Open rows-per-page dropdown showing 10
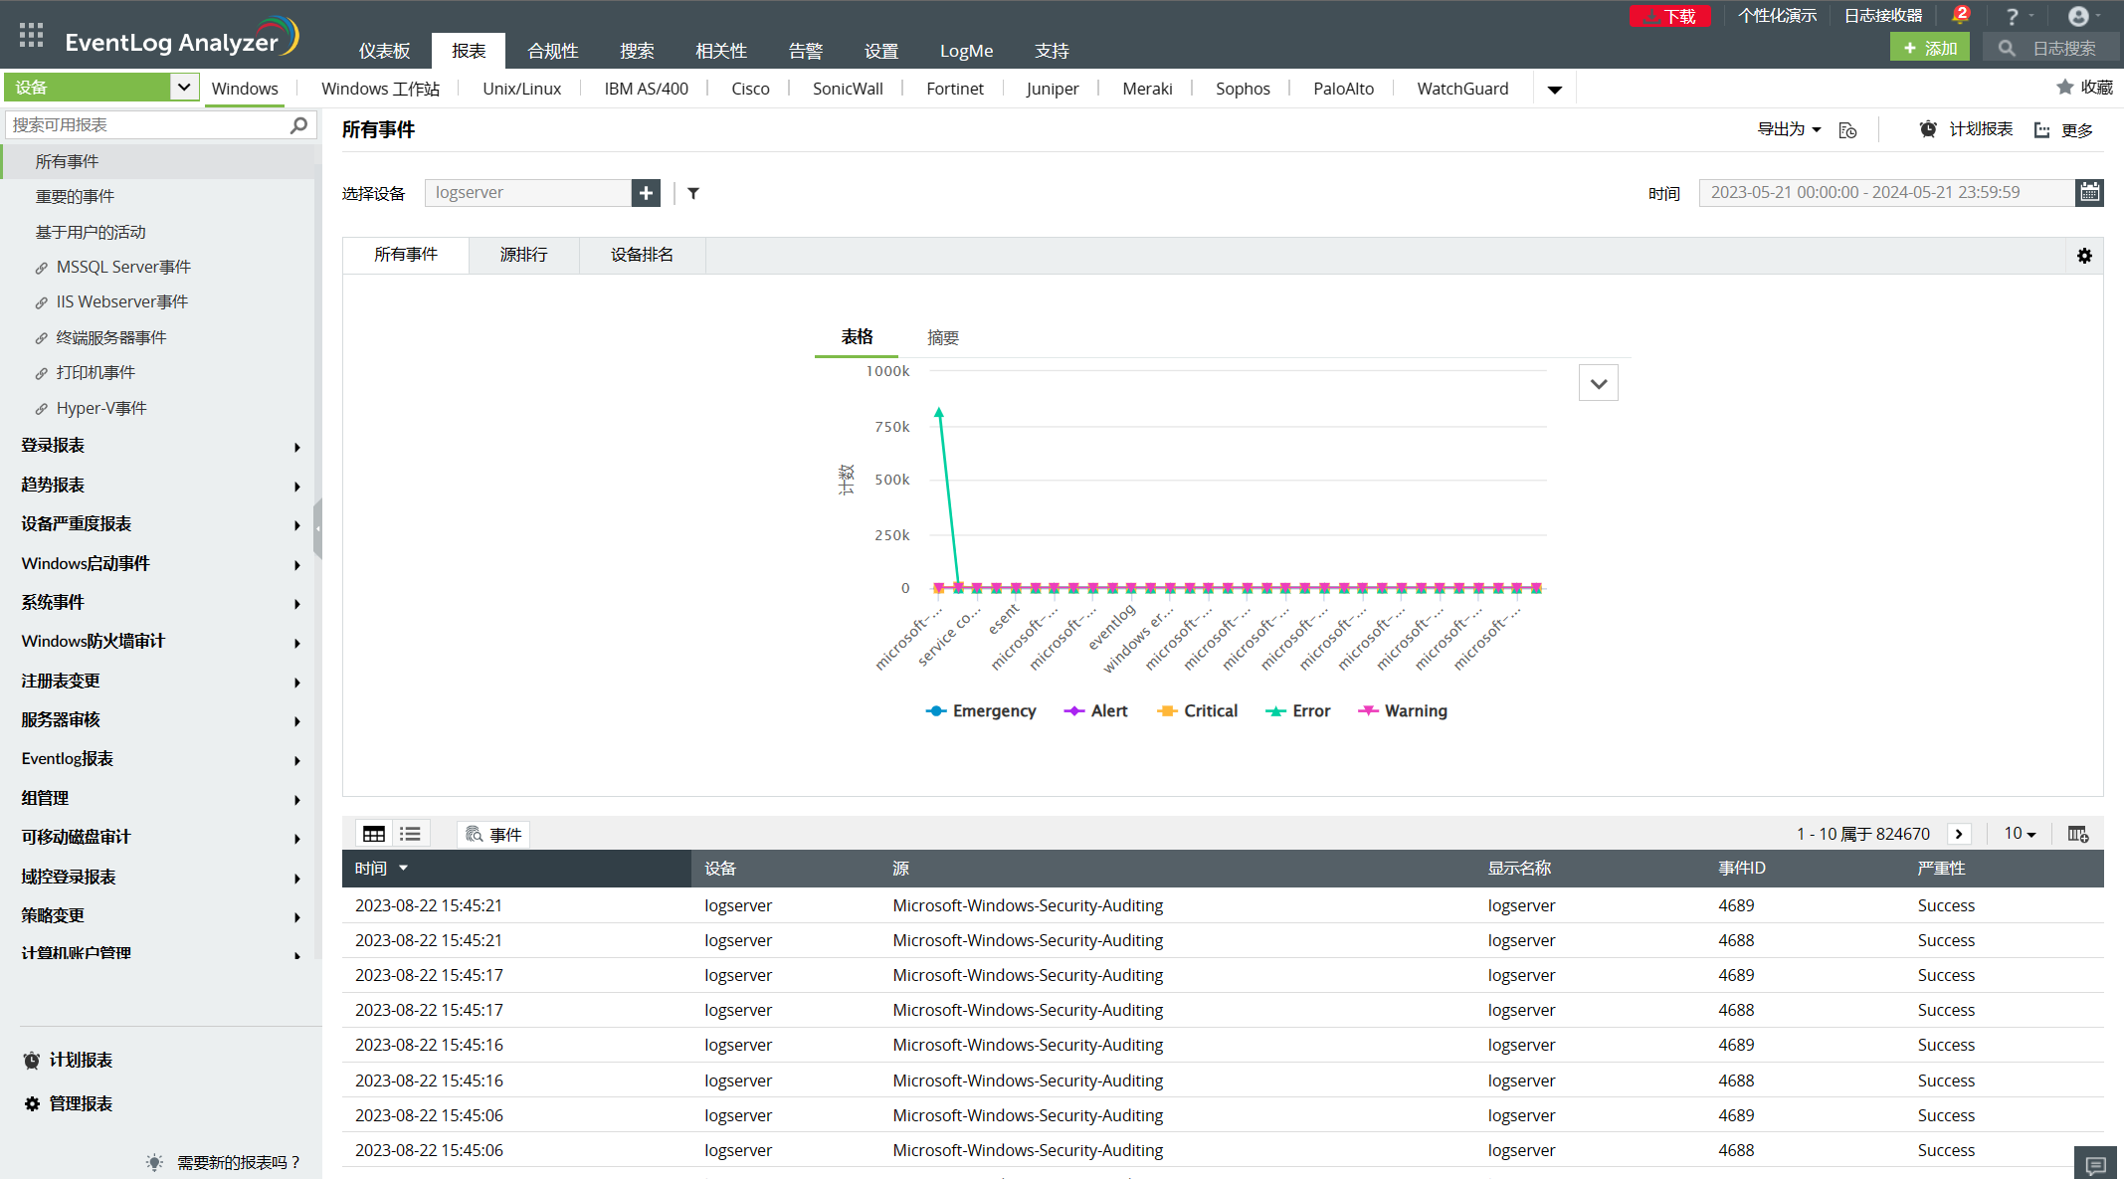2124x1179 pixels. pyautogui.click(x=2019, y=834)
